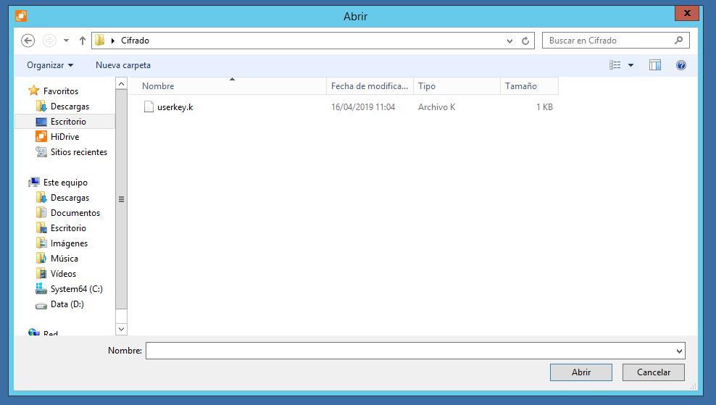Select Cifrado in the address bar
The width and height of the screenshot is (716, 405).
point(135,40)
